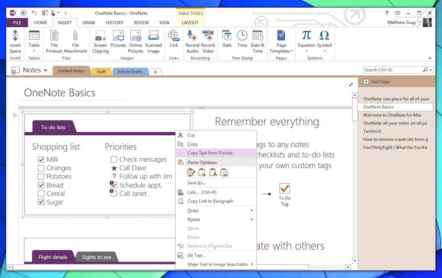This screenshot has height=278, width=442.
Task: Create a new section with plus tab
Action: pyautogui.click(x=155, y=72)
